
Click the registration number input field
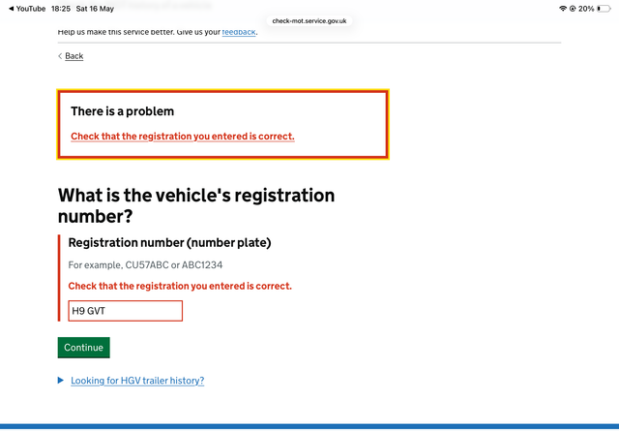pos(125,311)
